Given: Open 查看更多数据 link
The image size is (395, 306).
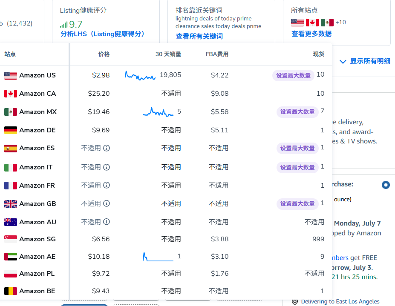Looking at the screenshot, I should tap(311, 34).
